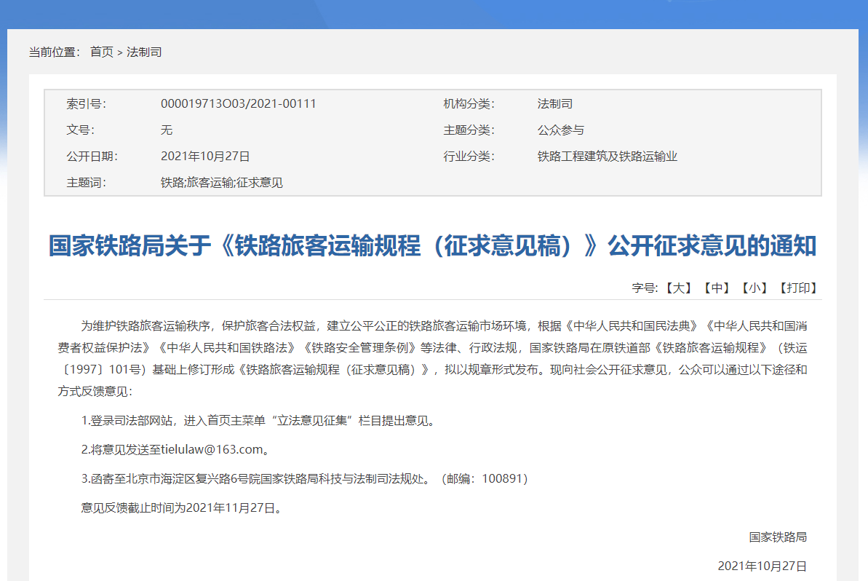Switch font size to medium 【中】

(x=717, y=288)
